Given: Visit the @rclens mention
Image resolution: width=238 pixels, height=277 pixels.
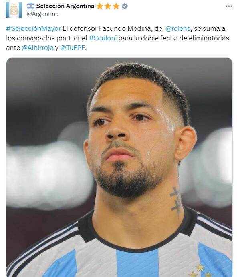Looking at the screenshot, I should pos(178,28).
